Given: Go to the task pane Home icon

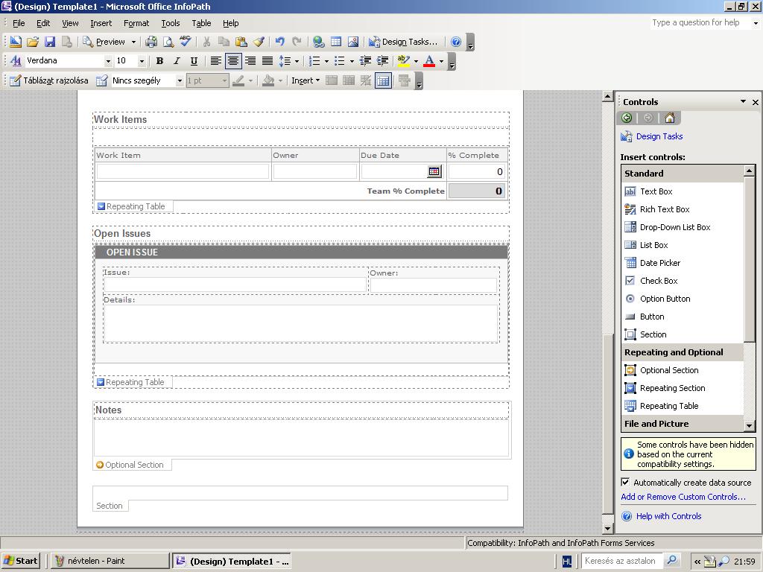Looking at the screenshot, I should (x=669, y=118).
